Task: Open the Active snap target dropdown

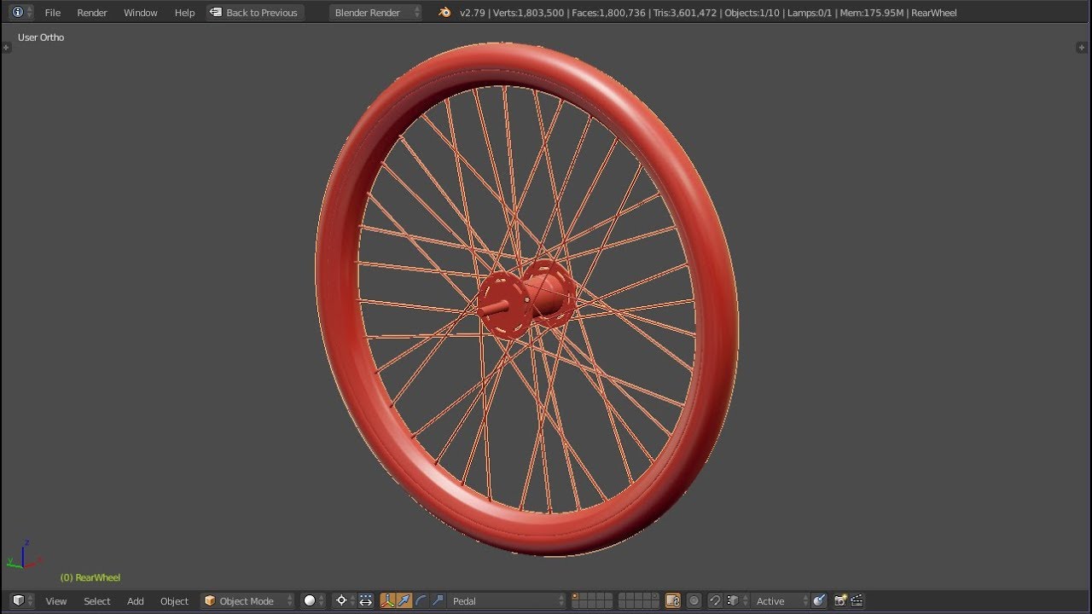Action: 778,601
